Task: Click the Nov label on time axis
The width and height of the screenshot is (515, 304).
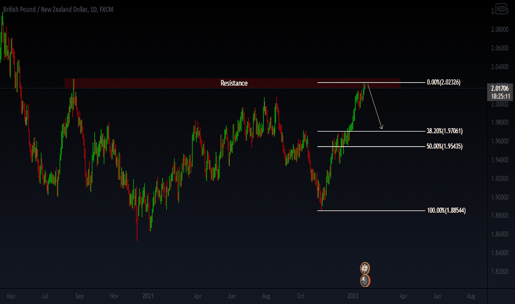Action: click(x=114, y=296)
